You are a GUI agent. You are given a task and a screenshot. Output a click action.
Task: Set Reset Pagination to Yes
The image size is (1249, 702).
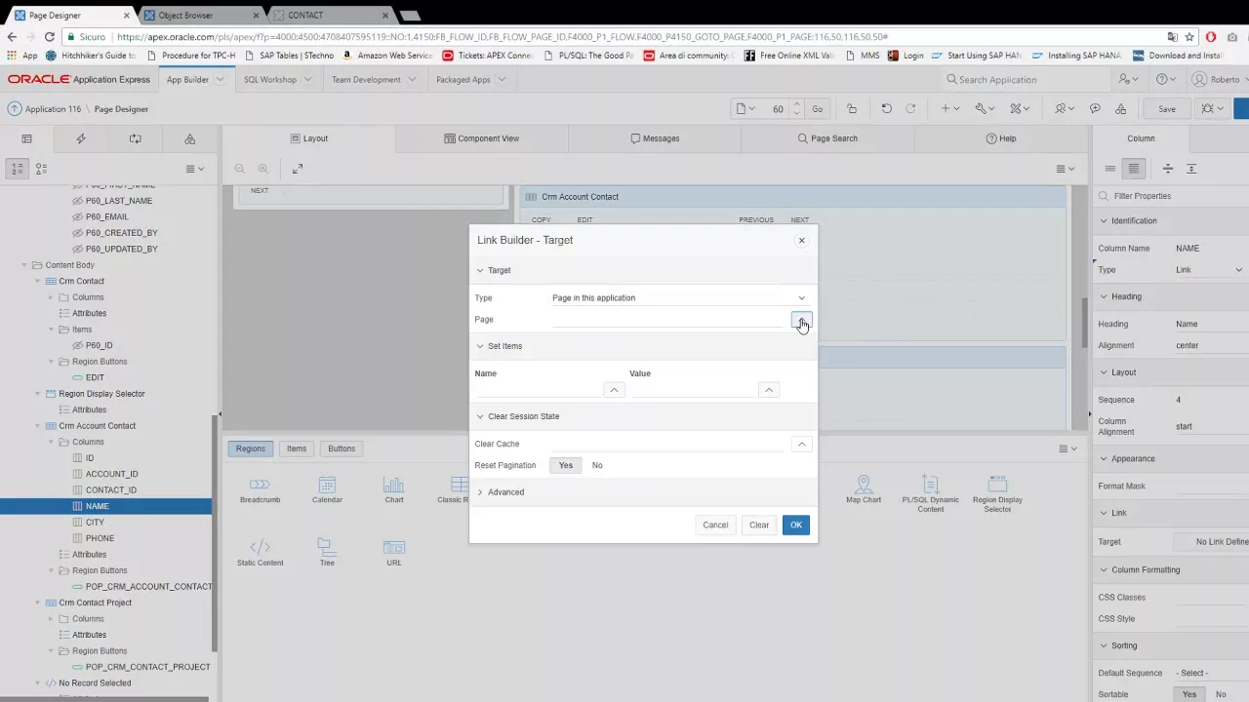pyautogui.click(x=566, y=465)
